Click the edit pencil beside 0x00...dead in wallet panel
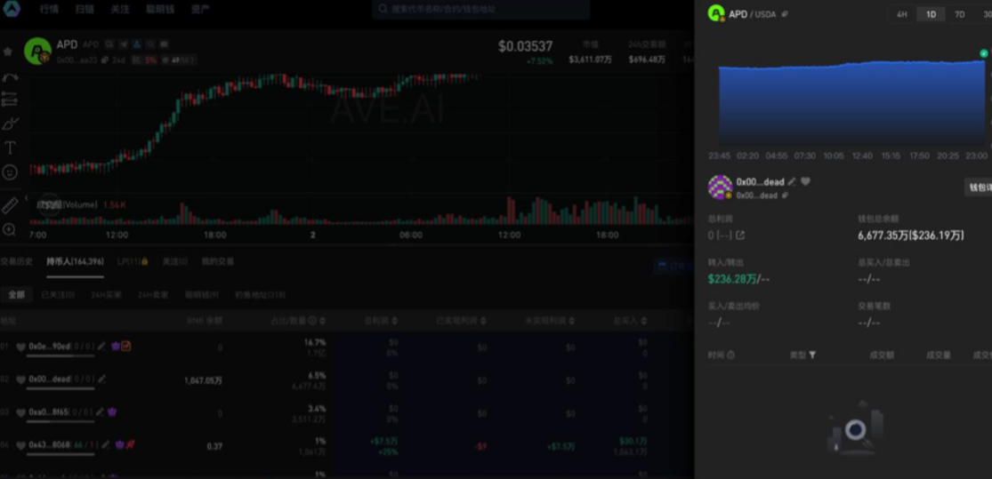This screenshot has width=992, height=479. pos(792,182)
